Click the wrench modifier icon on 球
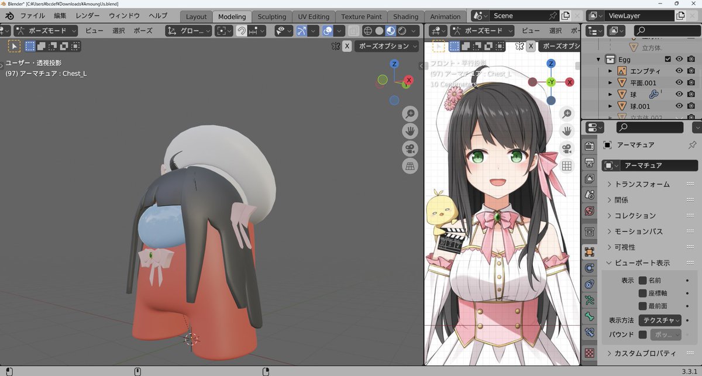The height and width of the screenshot is (376, 702). click(654, 94)
